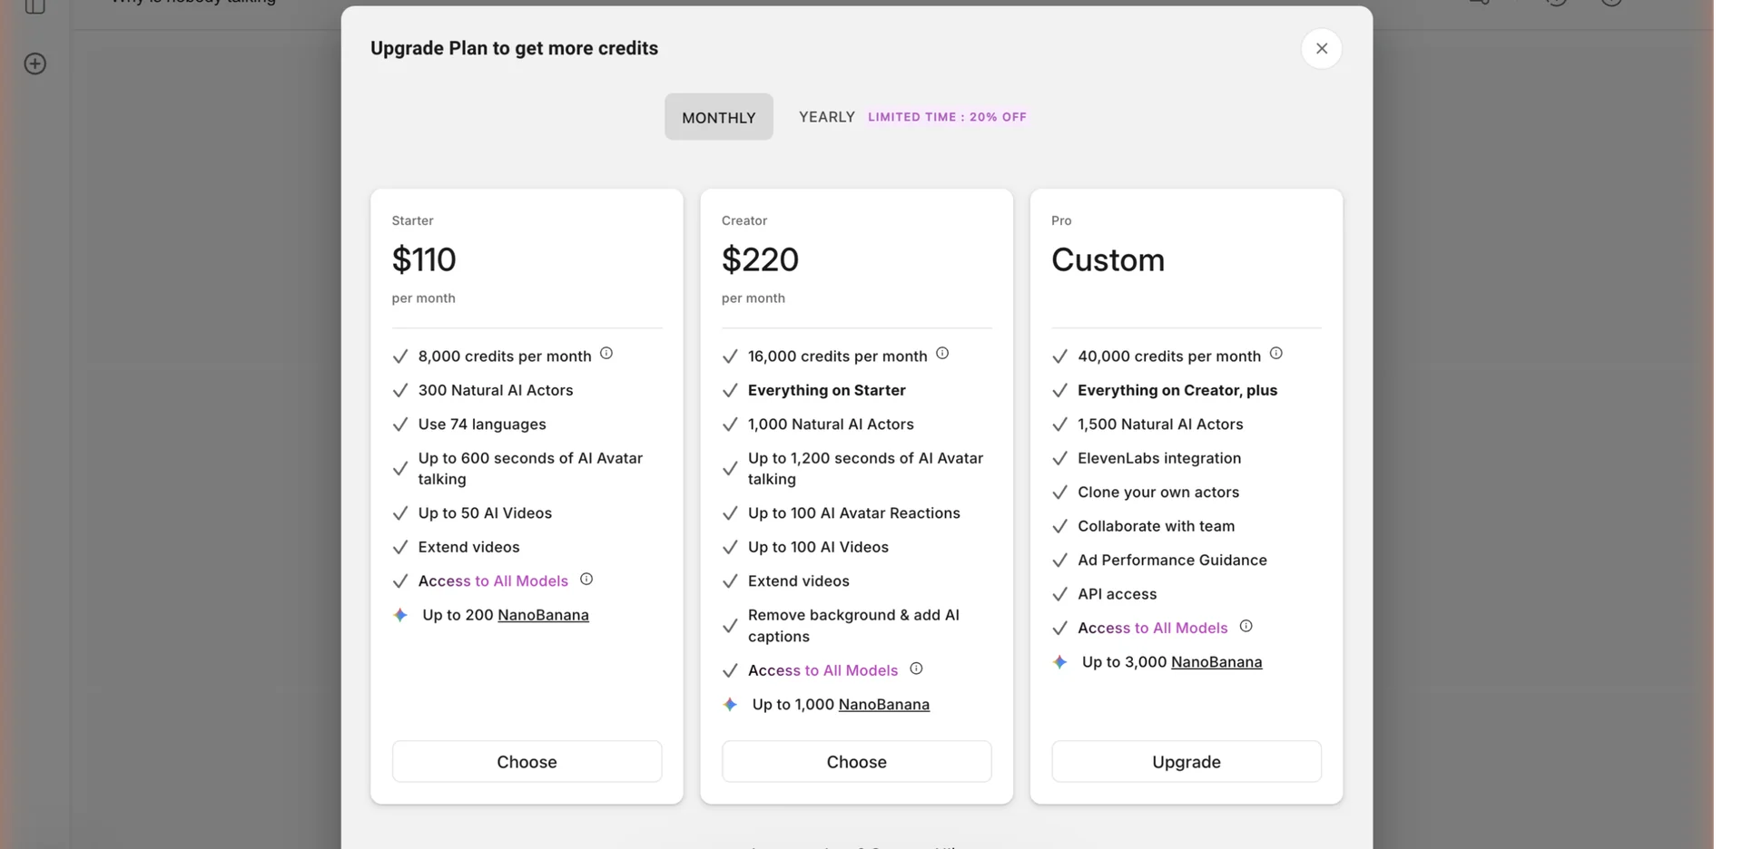The height and width of the screenshot is (849, 1743).
Task: Click 'Everything on Starter' feature
Action: [x=827, y=390]
